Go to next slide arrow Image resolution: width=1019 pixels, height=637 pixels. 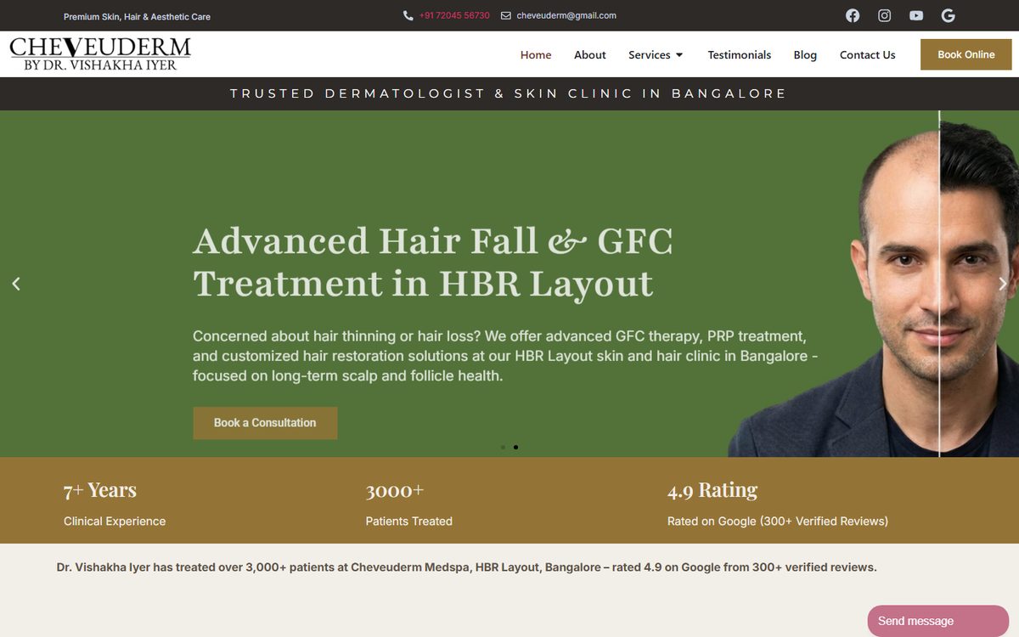1003,284
